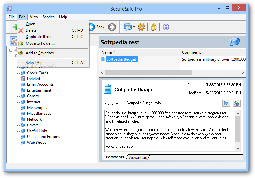Click the Deleted trash bin icon
The image size is (255, 178).
[23, 79]
